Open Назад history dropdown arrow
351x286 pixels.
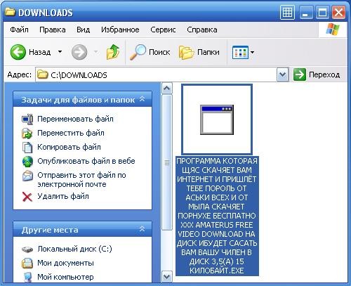pos(60,52)
